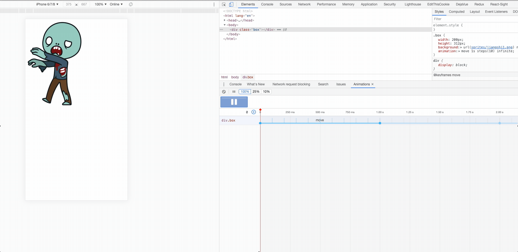Close the Animations drawer tab
This screenshot has width=518, height=252.
tap(372, 84)
